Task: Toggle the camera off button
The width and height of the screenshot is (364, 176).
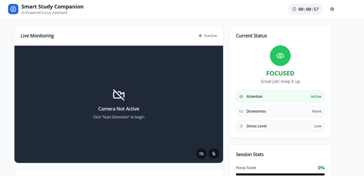Action: pyautogui.click(x=201, y=154)
